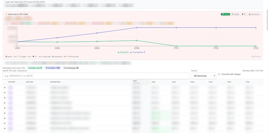Image resolution: width=268 pixels, height=133 pixels.
Task: Click the Saving $ data point at 26Q4
Action: coord(137,41)
